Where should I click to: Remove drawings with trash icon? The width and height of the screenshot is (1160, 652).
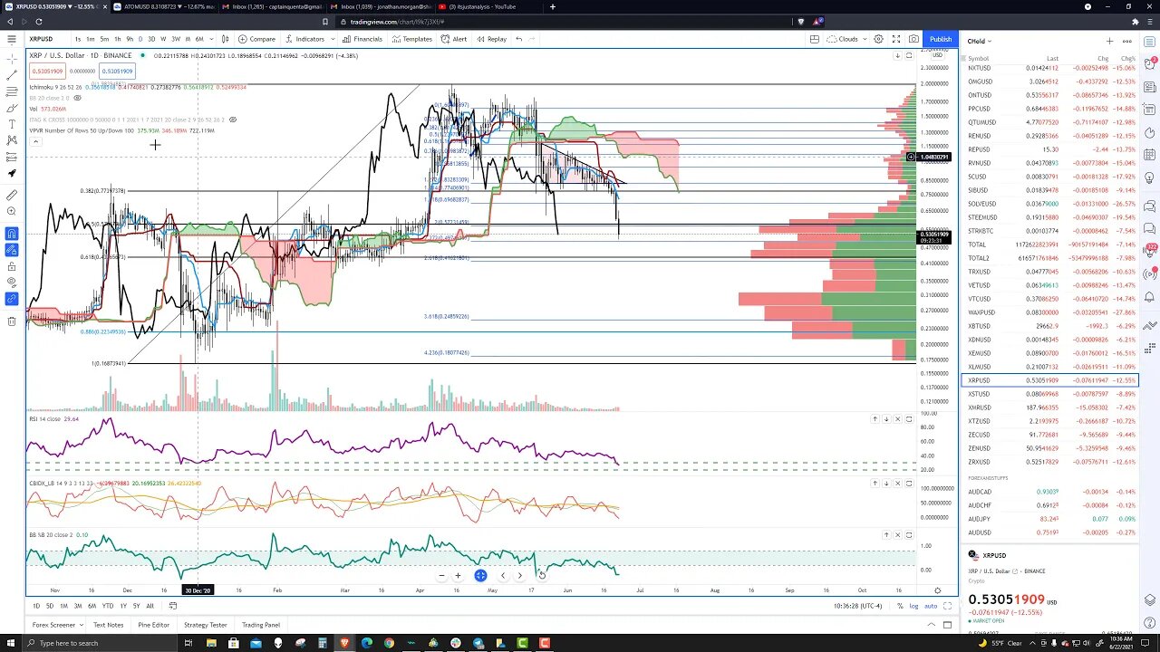(11, 321)
